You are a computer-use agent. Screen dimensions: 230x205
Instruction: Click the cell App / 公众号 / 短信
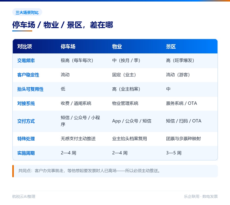(132, 121)
